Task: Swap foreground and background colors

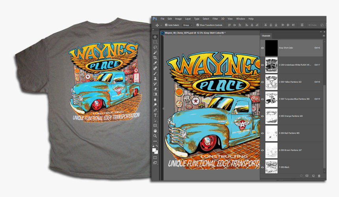Action: [157, 146]
